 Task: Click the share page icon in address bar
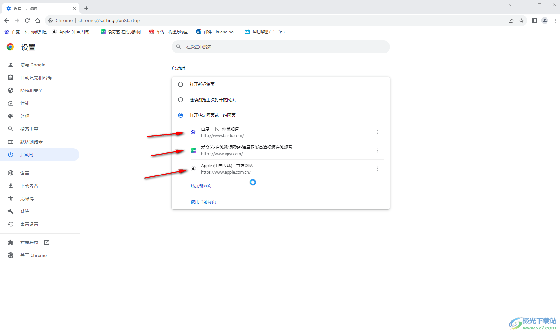click(511, 21)
